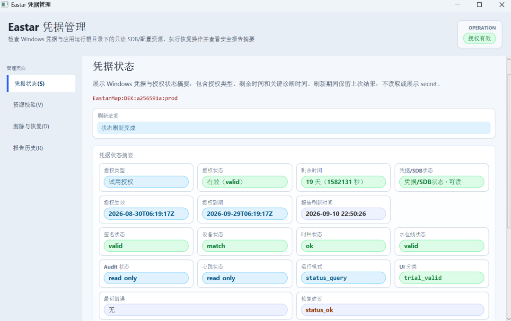Click the 设备状态 match value

click(245, 246)
